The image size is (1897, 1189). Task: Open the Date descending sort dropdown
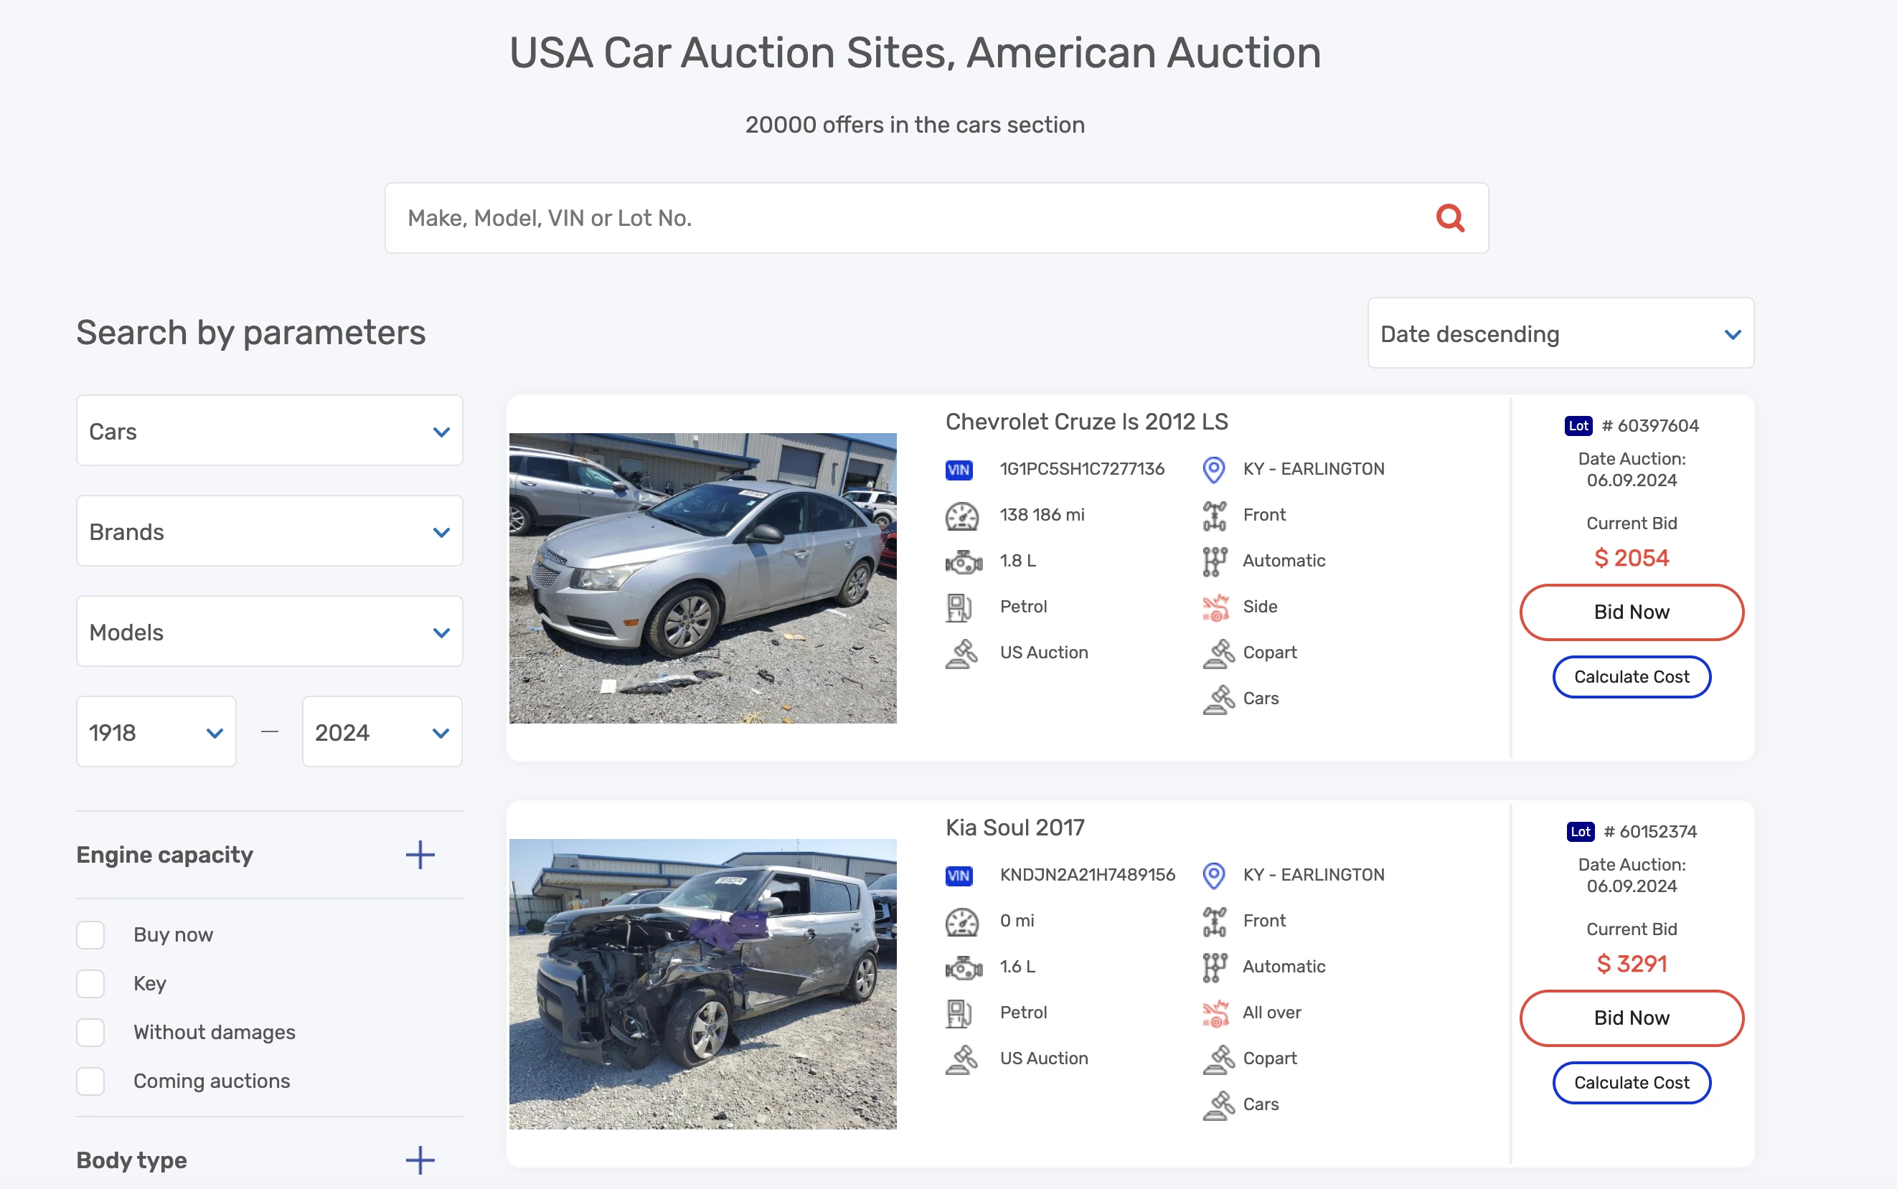click(1561, 334)
